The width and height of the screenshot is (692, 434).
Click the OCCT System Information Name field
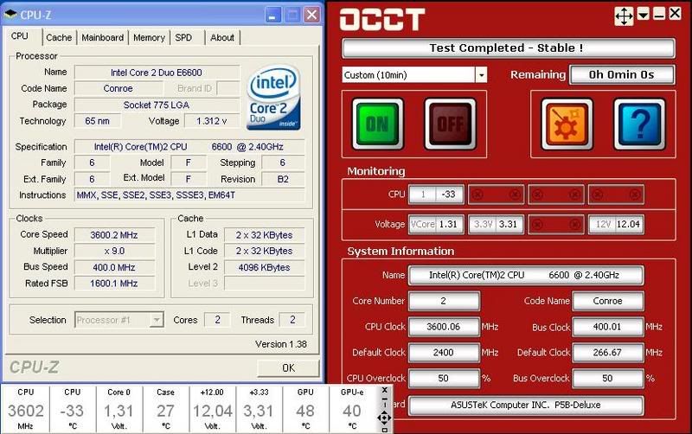pos(526,275)
